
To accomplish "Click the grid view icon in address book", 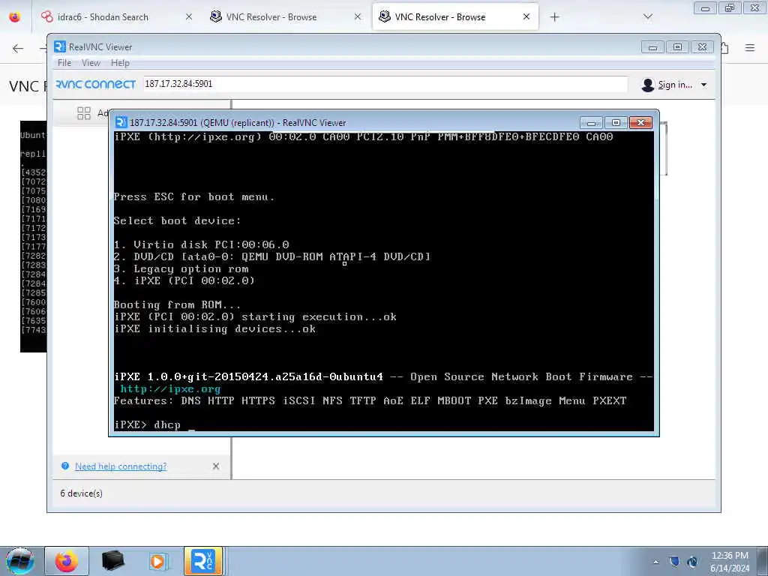I will [84, 113].
